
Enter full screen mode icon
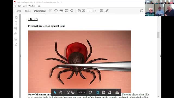point(109,92)
